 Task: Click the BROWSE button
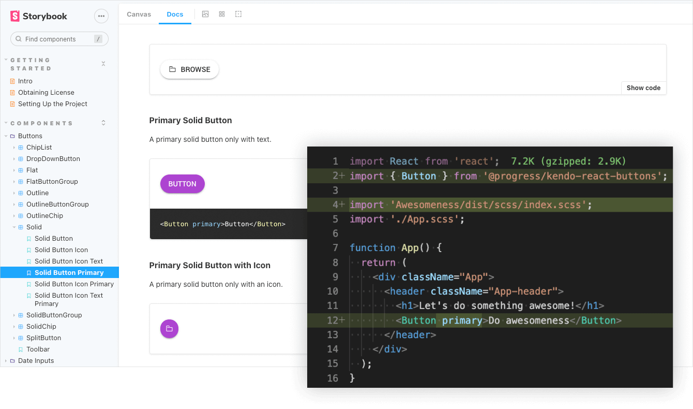click(189, 69)
